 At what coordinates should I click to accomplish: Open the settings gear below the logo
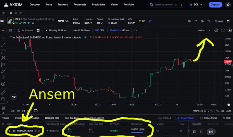click(x=3, y=13)
